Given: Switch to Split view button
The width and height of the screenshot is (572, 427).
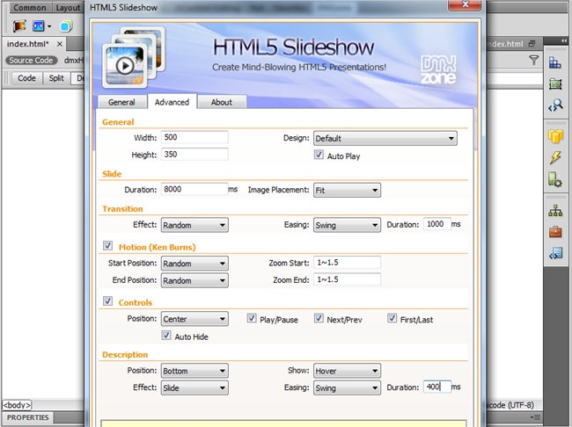Looking at the screenshot, I should [56, 78].
